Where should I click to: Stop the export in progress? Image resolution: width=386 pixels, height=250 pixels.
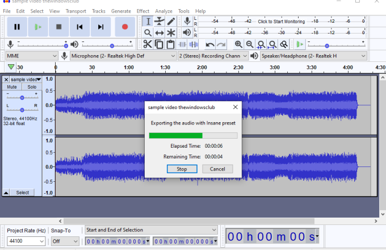pos(182,169)
